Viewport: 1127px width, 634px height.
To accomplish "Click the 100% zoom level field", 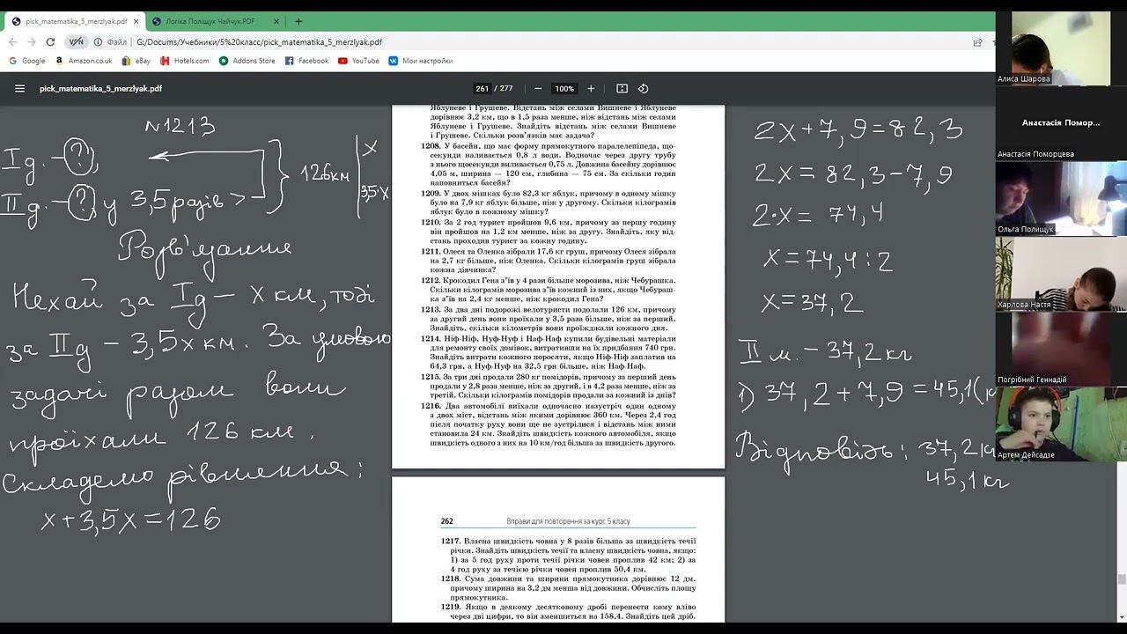I will coord(564,88).
